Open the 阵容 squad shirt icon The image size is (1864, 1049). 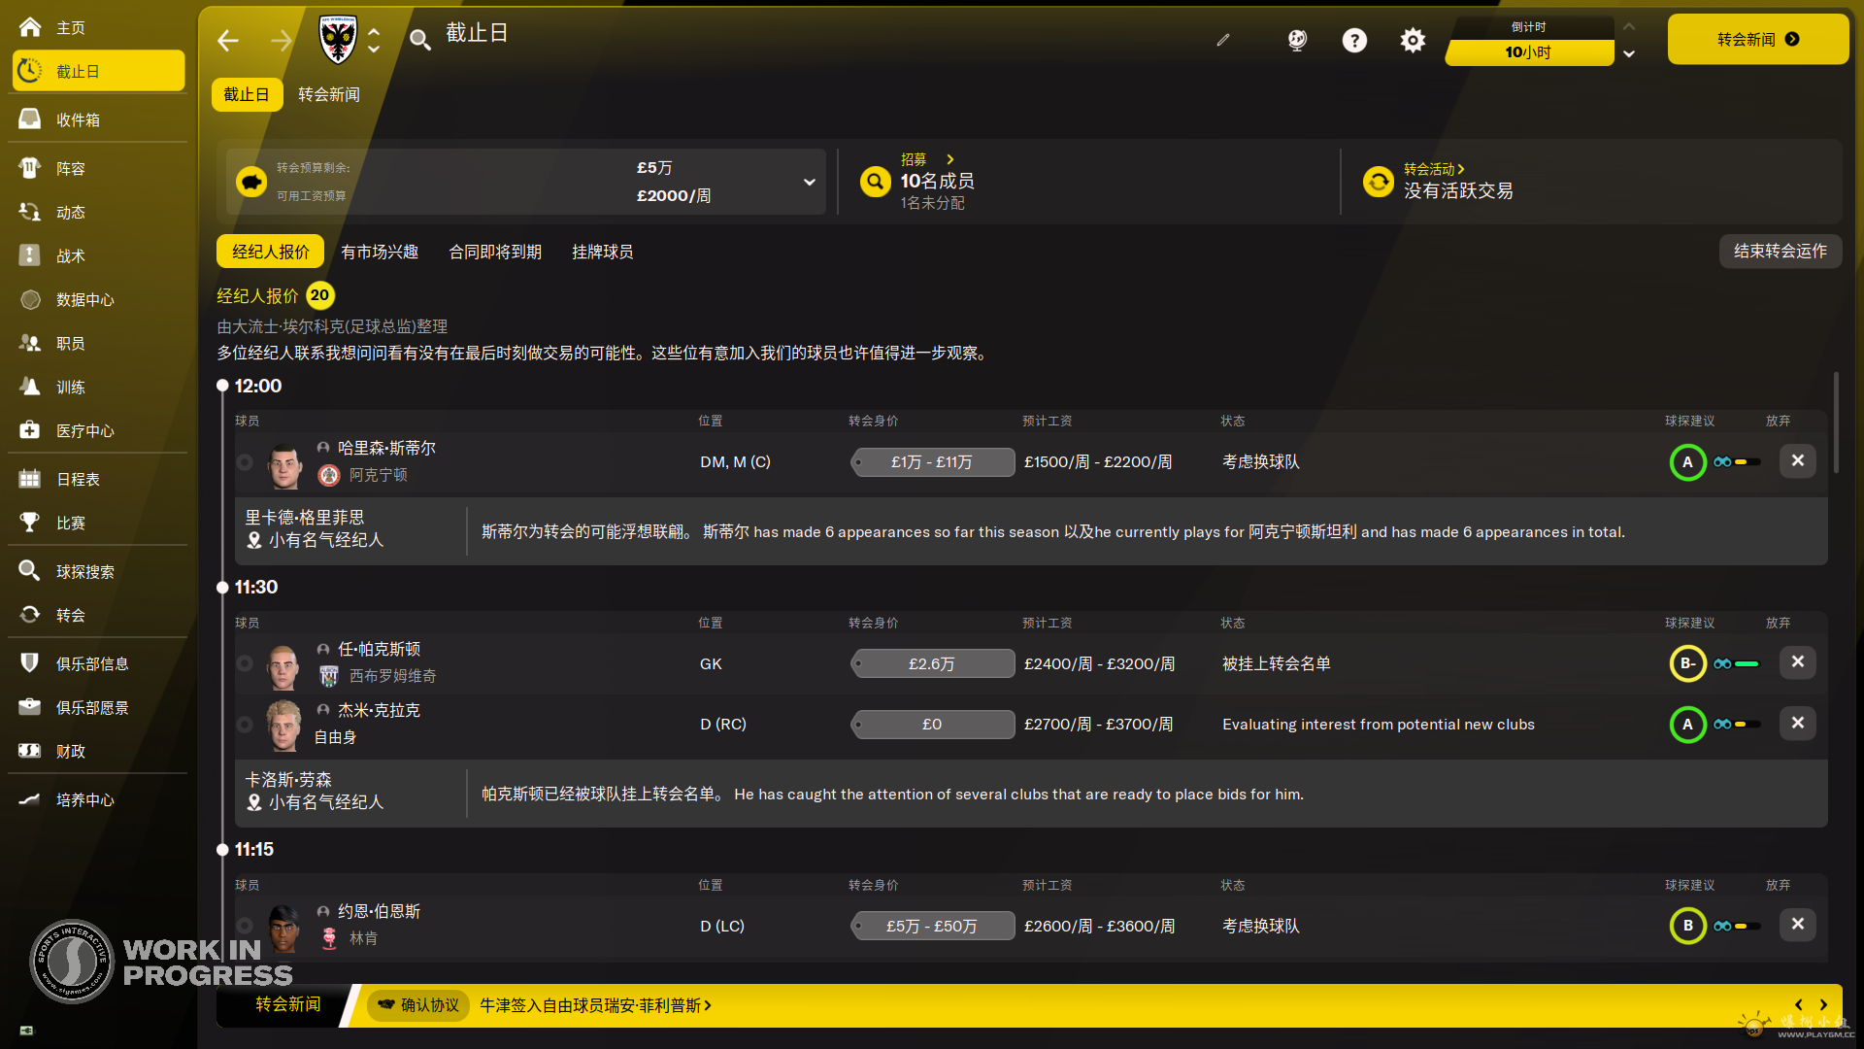30,168
